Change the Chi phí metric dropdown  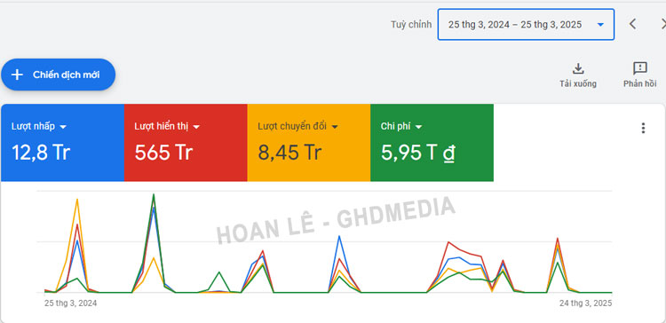(401, 127)
